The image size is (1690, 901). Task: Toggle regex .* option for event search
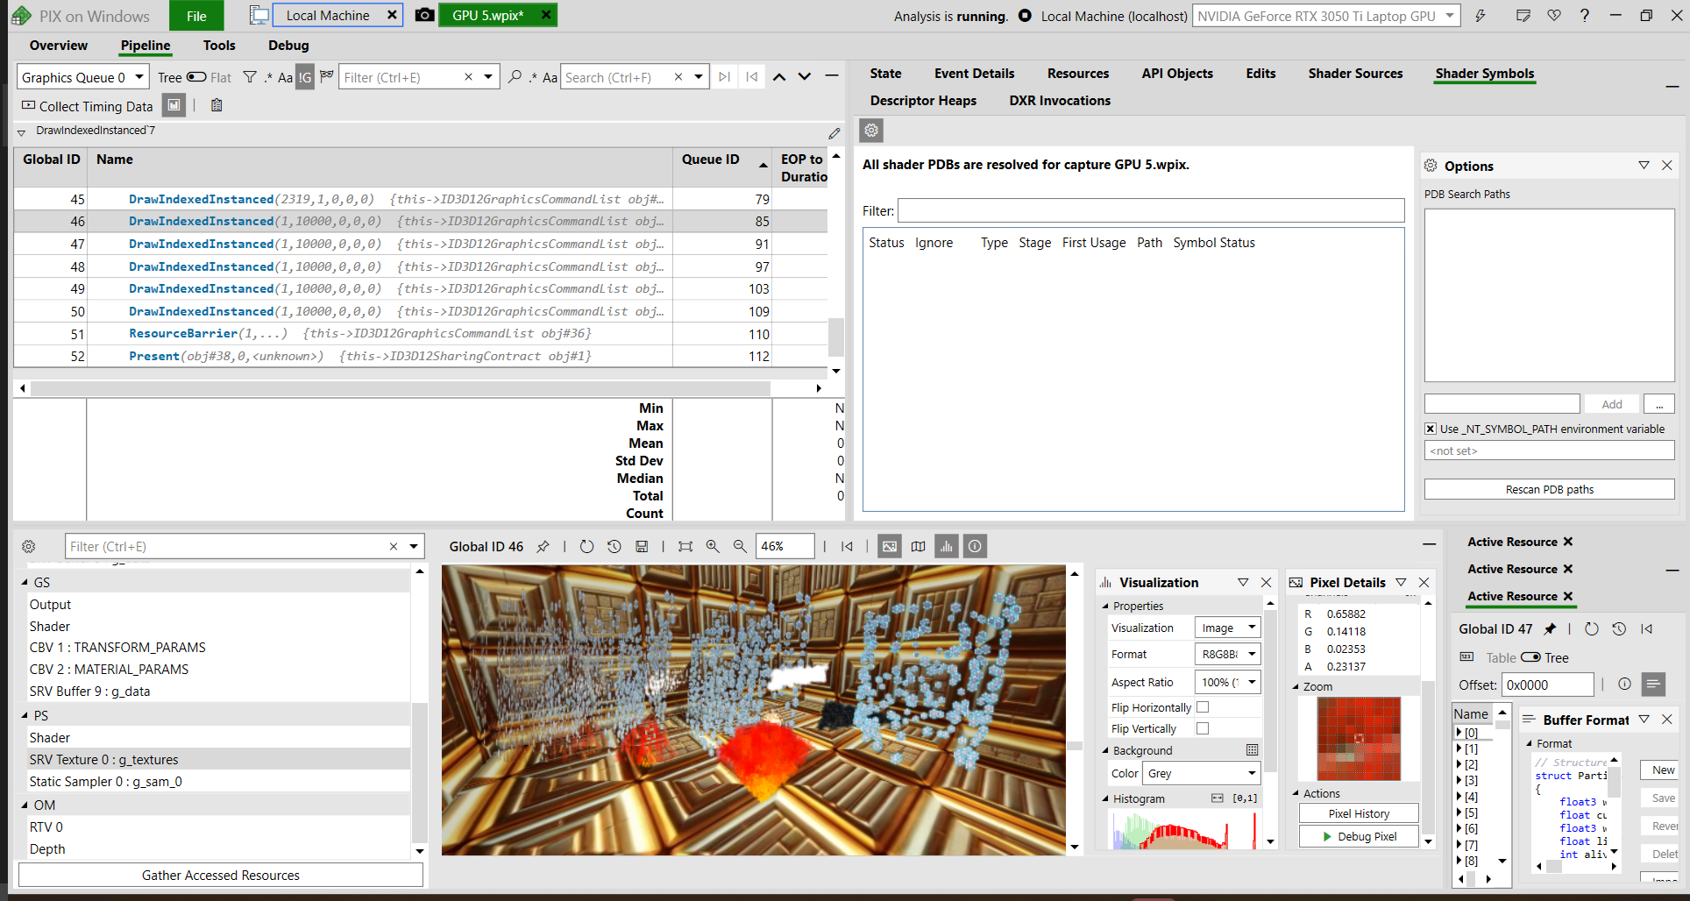click(x=532, y=77)
